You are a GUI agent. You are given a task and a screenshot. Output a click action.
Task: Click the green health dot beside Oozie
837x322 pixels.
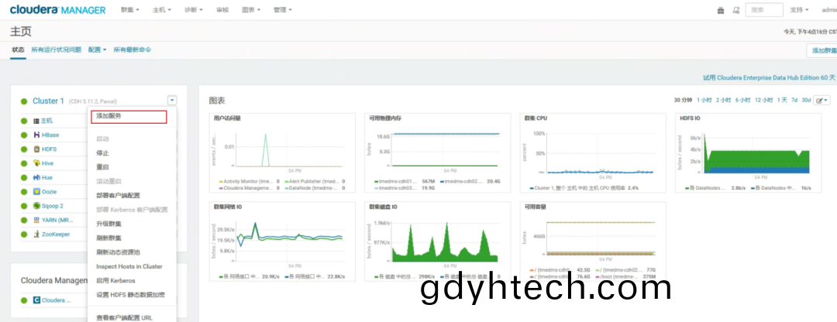(24, 192)
